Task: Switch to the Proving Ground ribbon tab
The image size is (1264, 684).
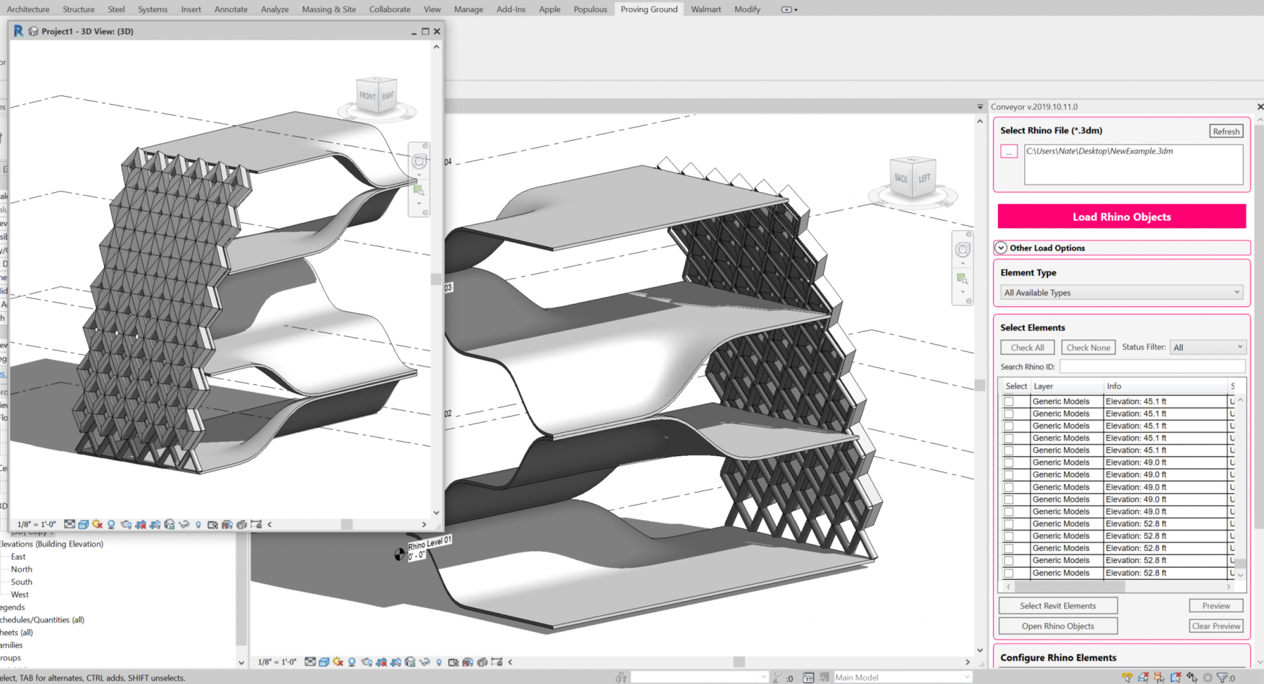Action: point(649,9)
